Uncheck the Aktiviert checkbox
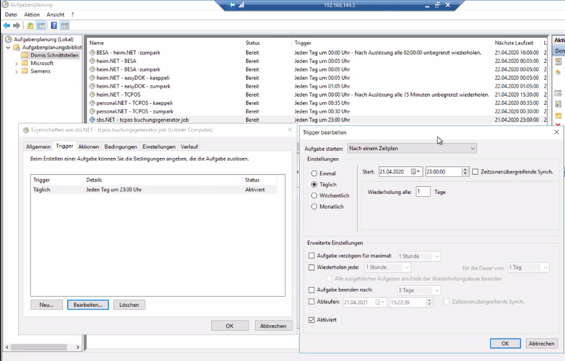 (x=311, y=320)
